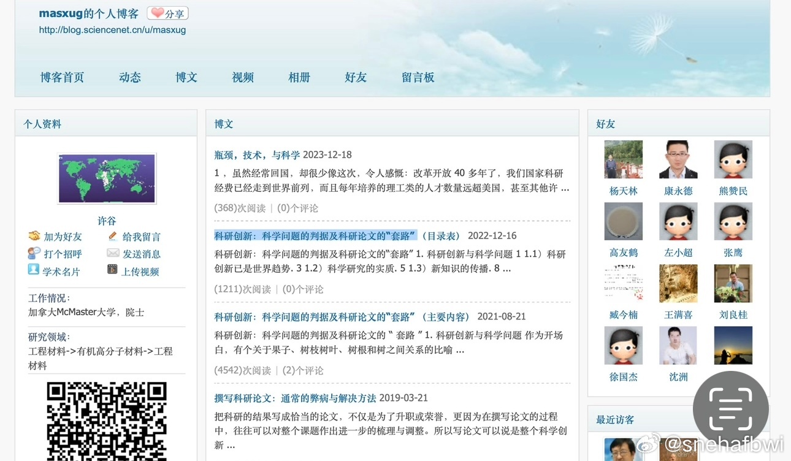Click the 打个招呼 greeting icon
The width and height of the screenshot is (791, 461).
[x=34, y=253]
